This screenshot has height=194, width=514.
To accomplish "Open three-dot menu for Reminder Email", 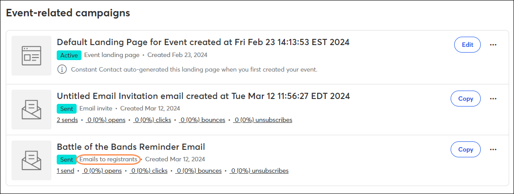I will click(493, 149).
